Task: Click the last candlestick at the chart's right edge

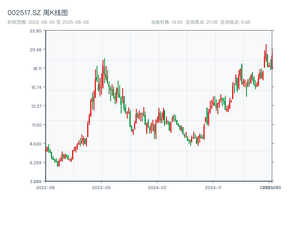Action: (272, 60)
